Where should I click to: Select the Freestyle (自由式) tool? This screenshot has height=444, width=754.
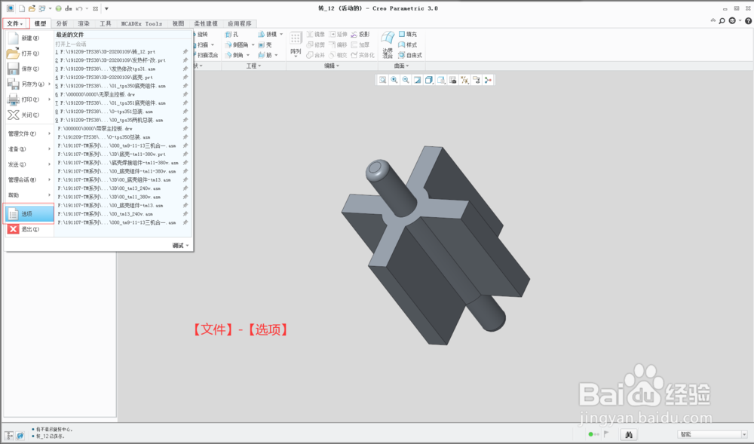410,55
